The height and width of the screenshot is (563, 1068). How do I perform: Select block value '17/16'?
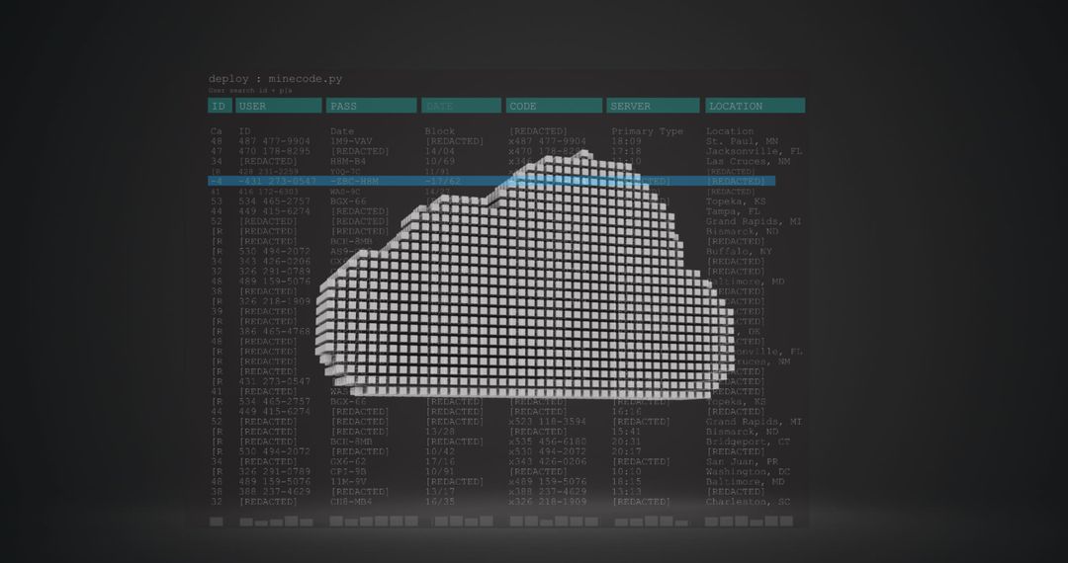point(439,461)
